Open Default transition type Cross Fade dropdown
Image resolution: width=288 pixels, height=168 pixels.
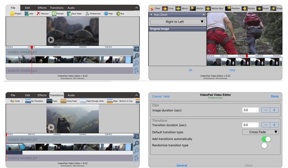[x=260, y=132]
